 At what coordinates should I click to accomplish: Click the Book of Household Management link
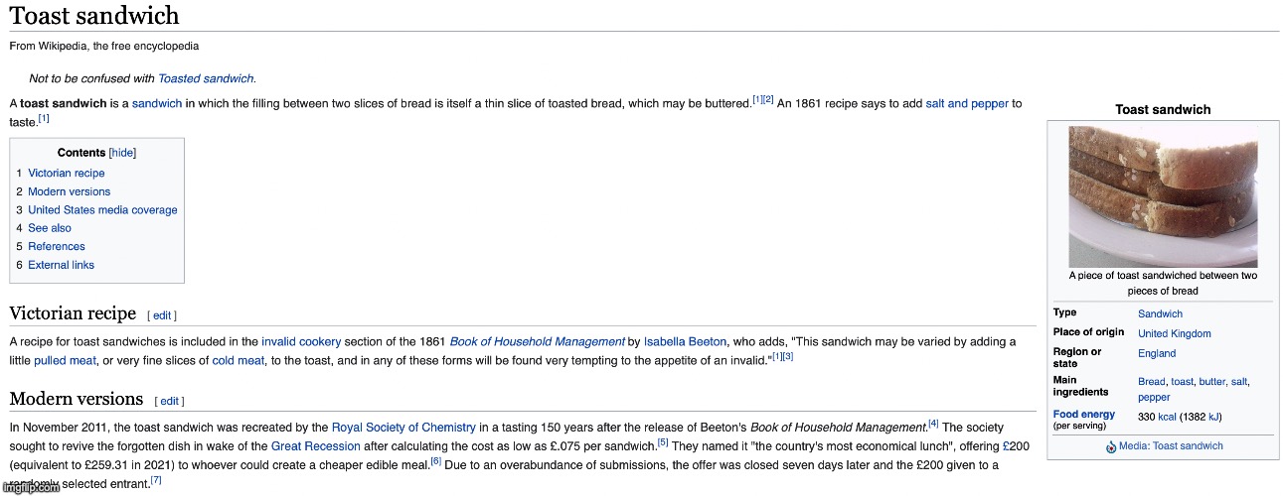tap(537, 342)
